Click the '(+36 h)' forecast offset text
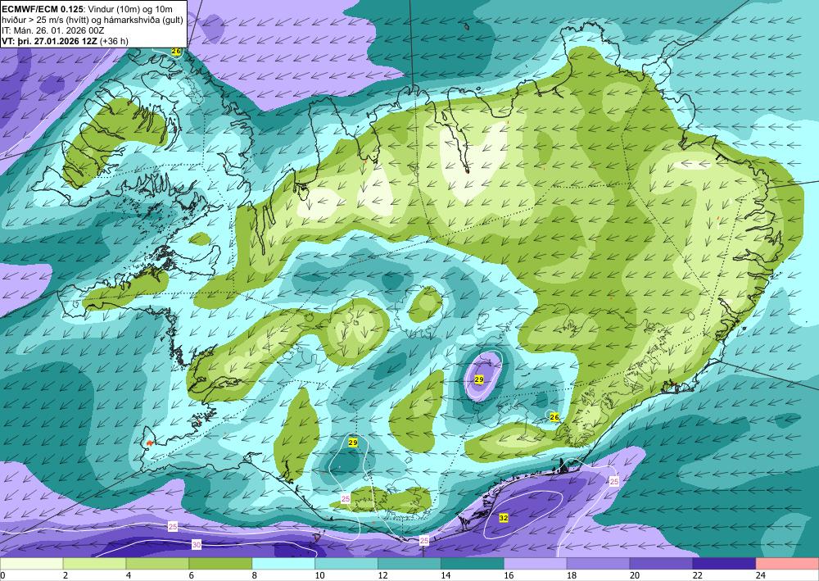The image size is (819, 581). pos(113,41)
